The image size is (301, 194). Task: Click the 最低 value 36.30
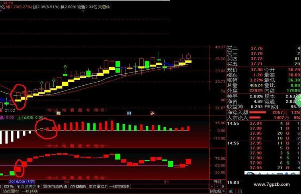click(294, 80)
